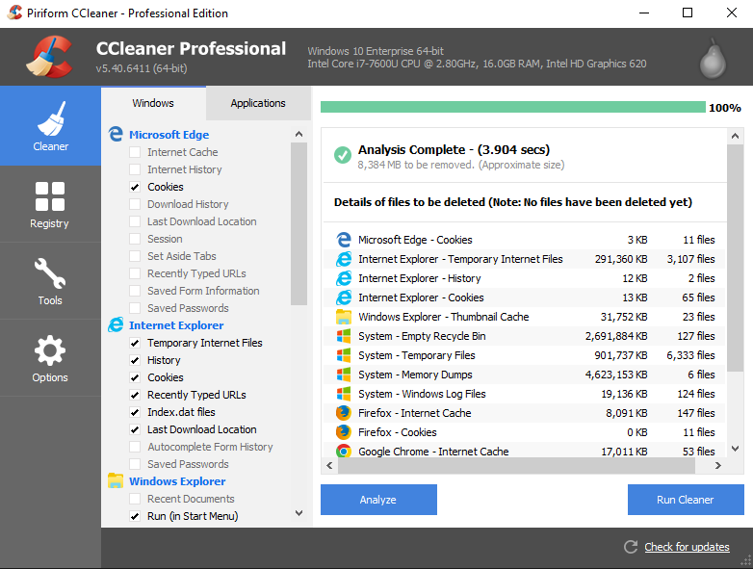753x569 pixels.
Task: Open the Tools wrench section
Action: pos(50,280)
